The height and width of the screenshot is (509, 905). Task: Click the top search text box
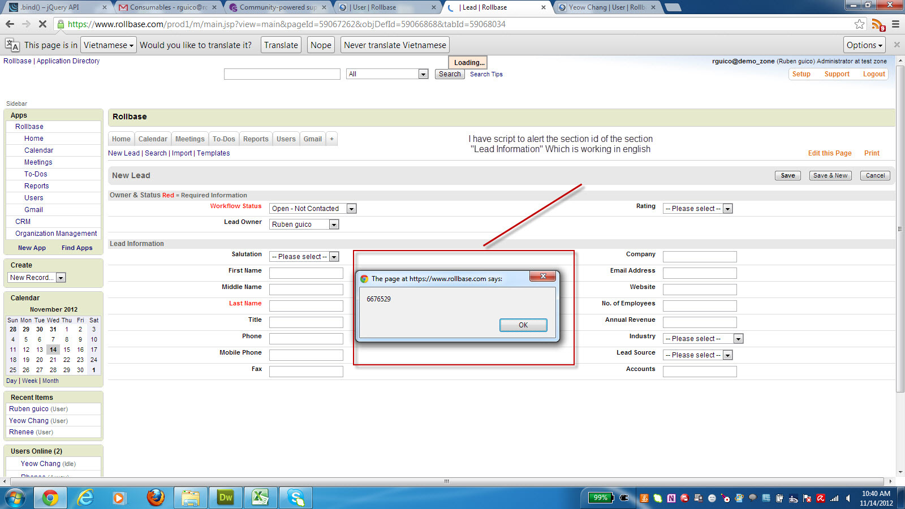[x=282, y=74]
